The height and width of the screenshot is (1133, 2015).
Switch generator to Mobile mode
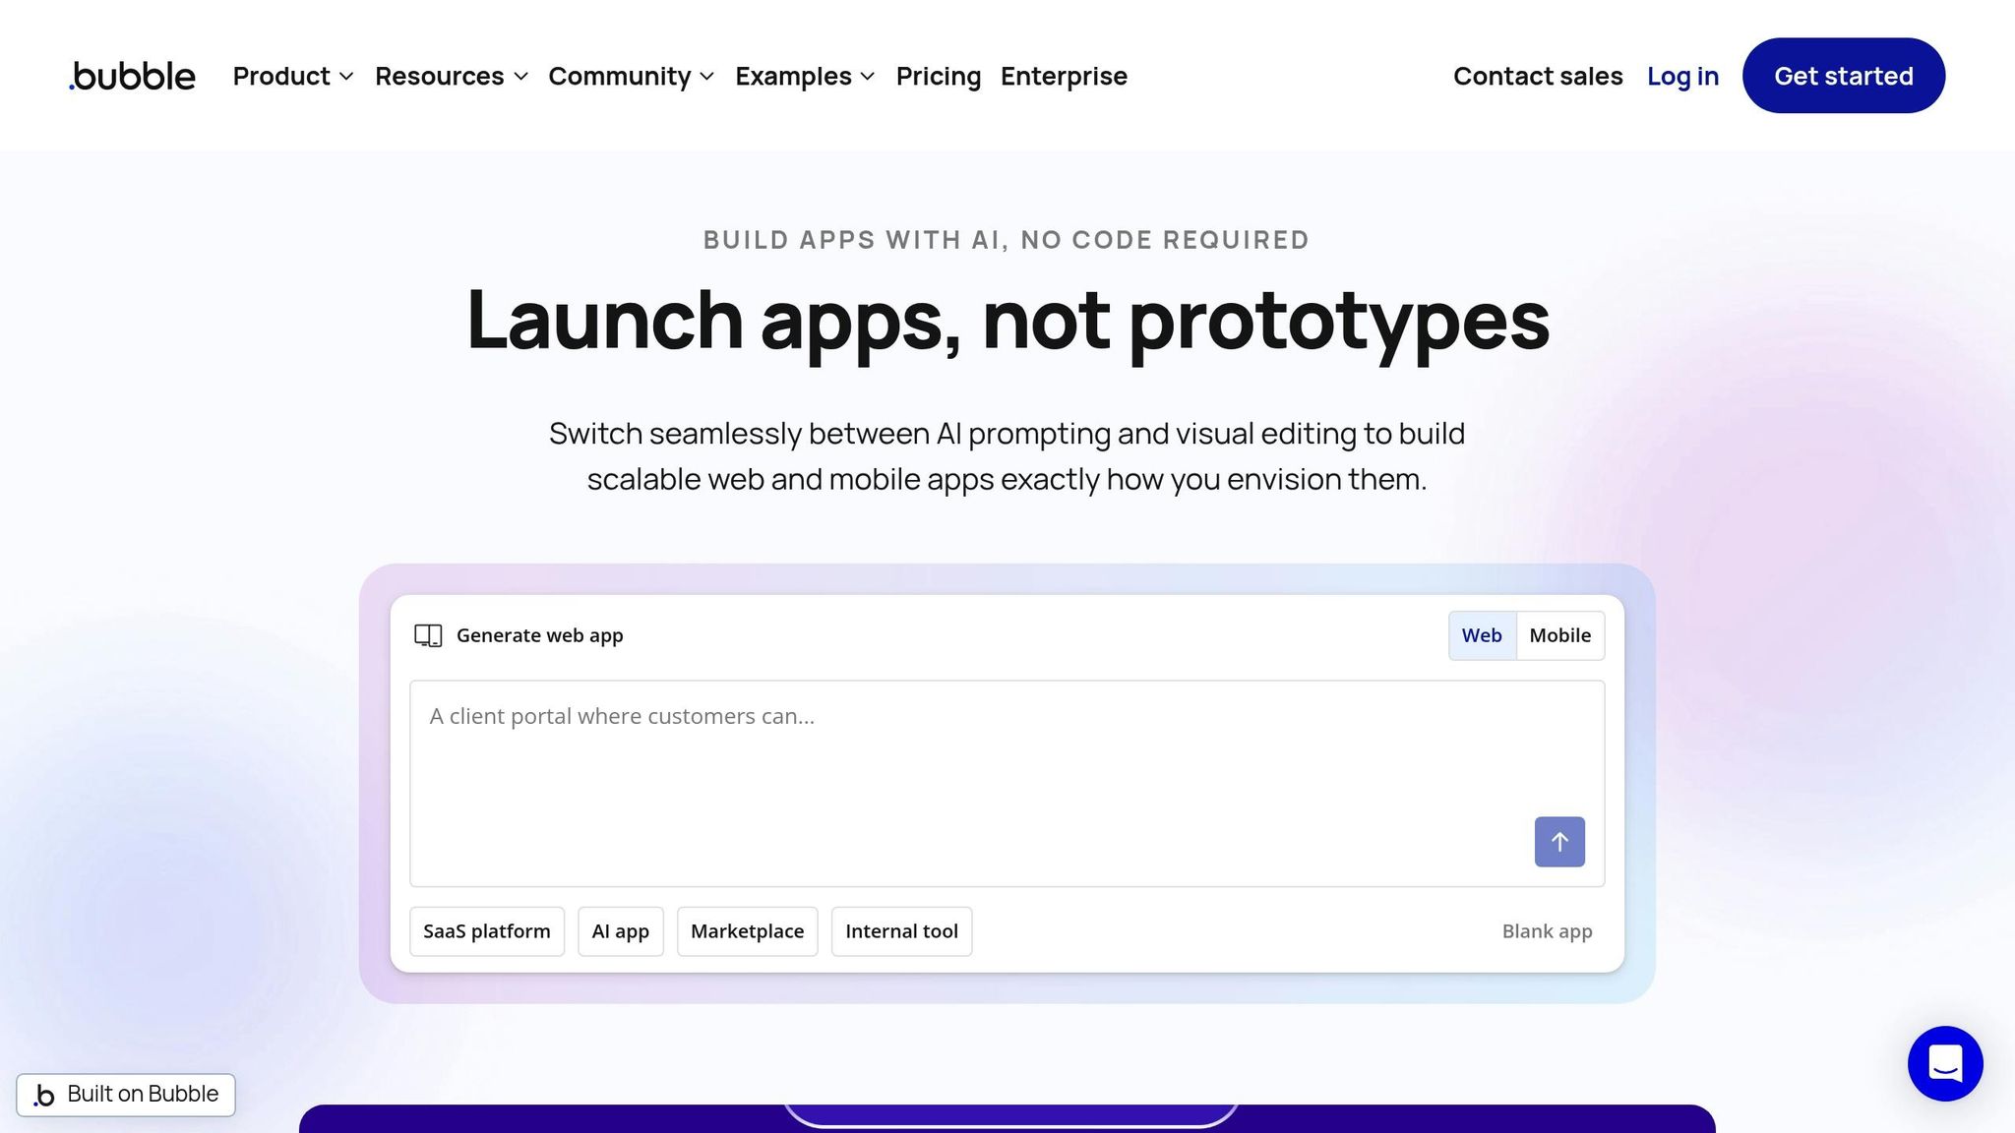tap(1559, 635)
